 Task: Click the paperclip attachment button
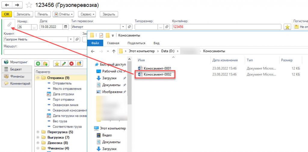click(9, 25)
